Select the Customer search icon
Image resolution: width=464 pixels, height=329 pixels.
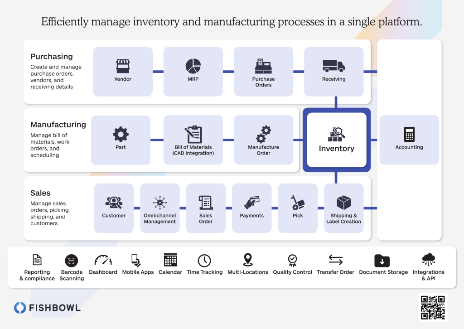[x=114, y=203]
